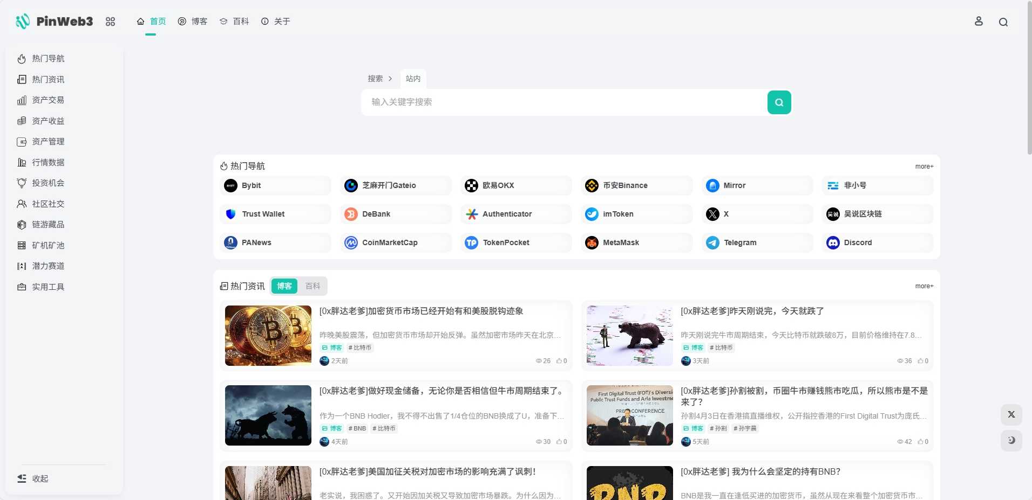Open the Bybit shortcut card
Viewport: 1032px width, 500px height.
(x=275, y=185)
